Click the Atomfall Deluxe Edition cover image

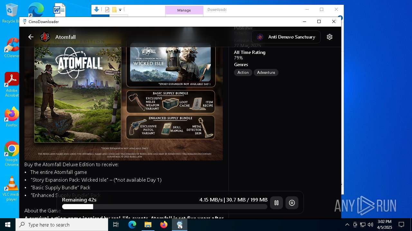pos(78,93)
